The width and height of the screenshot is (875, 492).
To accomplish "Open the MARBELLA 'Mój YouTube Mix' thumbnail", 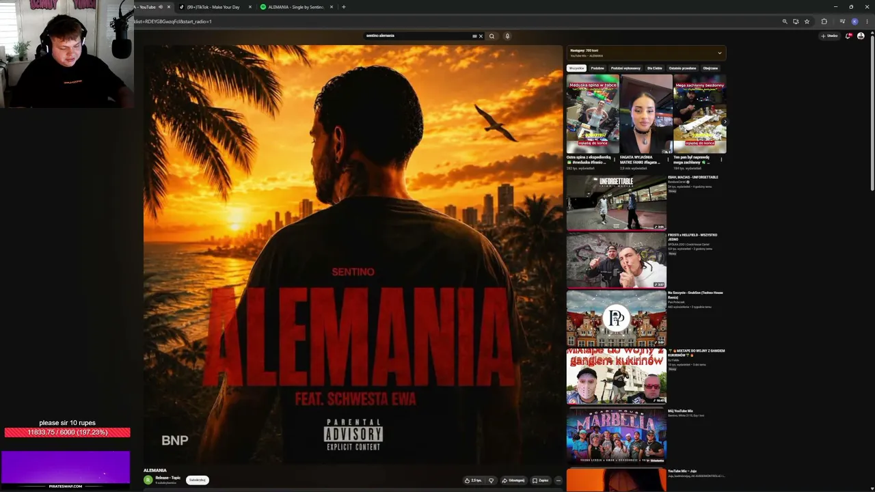I will 616,435.
